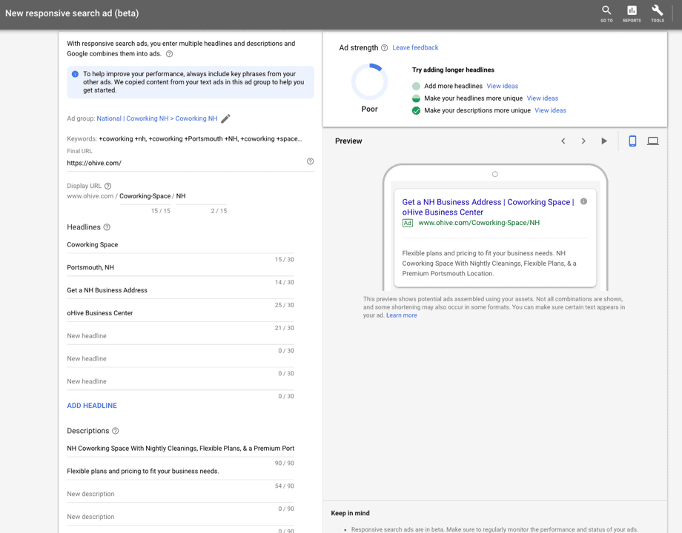Image resolution: width=682 pixels, height=533 pixels.
Task: View ideas for more unique descriptions
Action: coord(550,110)
